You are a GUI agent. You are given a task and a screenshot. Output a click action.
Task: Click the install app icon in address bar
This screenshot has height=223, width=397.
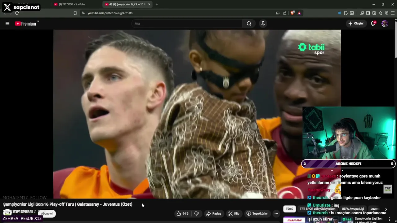pos(278,13)
